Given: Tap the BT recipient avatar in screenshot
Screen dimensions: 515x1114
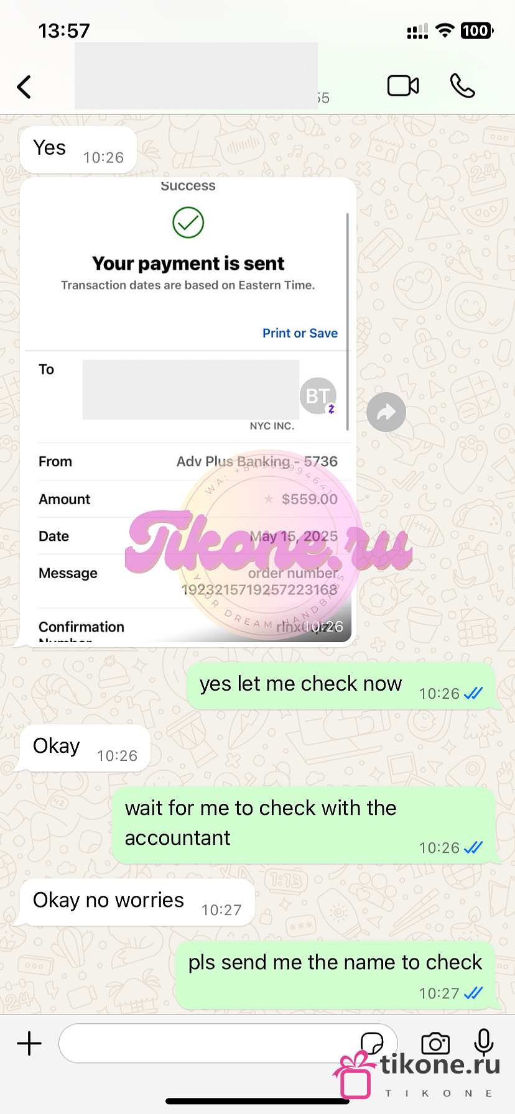Looking at the screenshot, I should 318,395.
